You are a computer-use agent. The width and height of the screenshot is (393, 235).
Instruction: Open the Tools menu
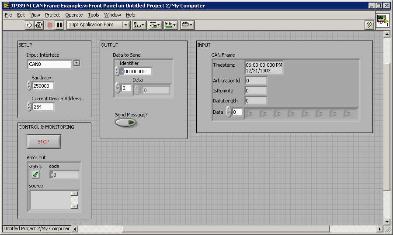pos(94,15)
